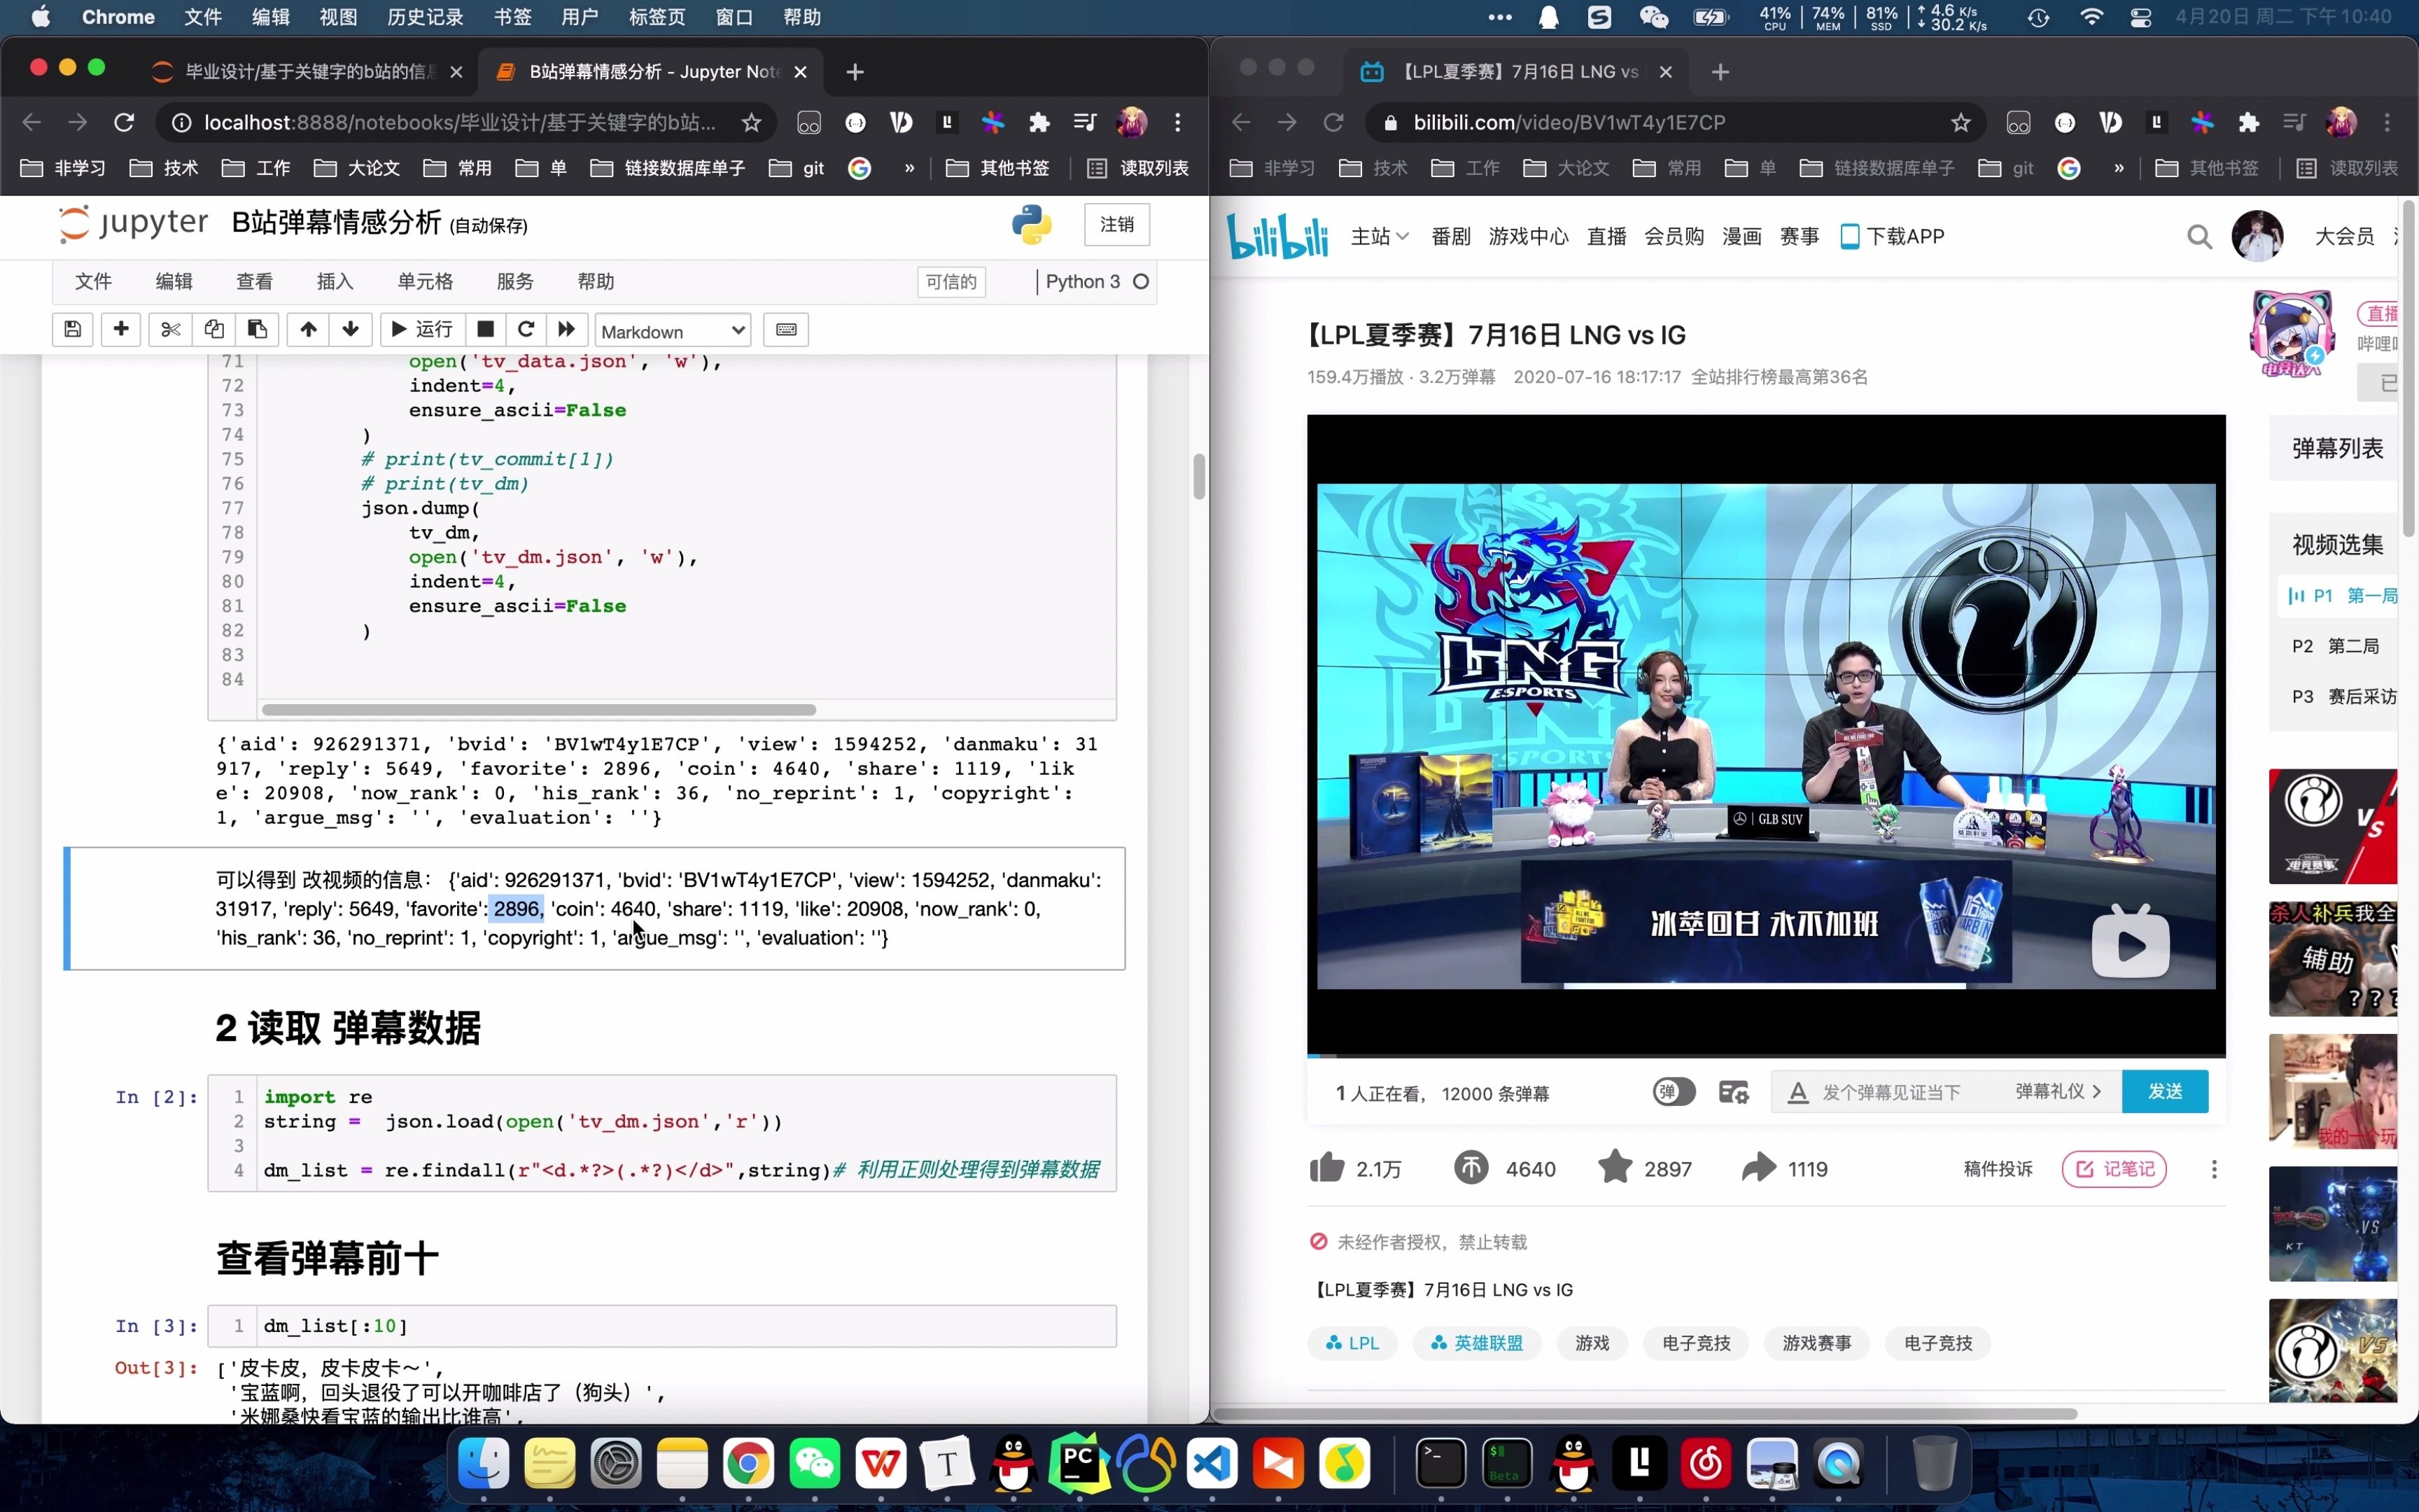Expand the bilibili 主站 dropdown

1380,237
